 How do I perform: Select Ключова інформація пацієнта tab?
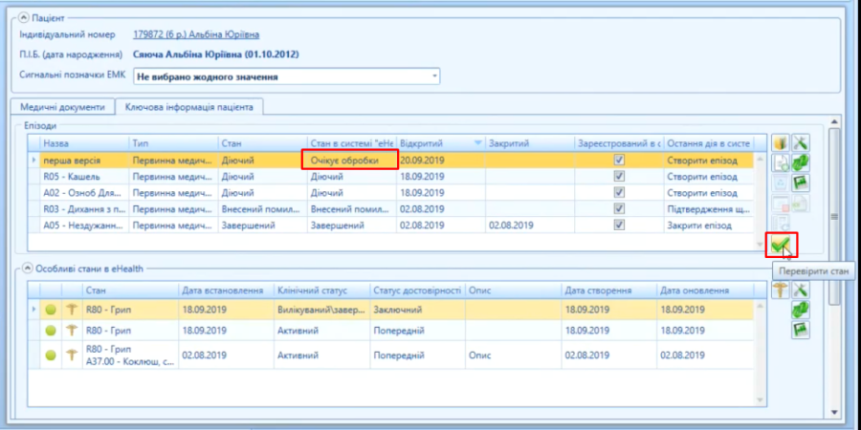[x=188, y=107]
